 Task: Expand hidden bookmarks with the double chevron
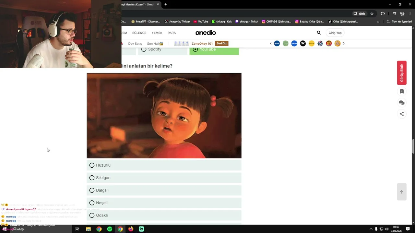coord(378,22)
